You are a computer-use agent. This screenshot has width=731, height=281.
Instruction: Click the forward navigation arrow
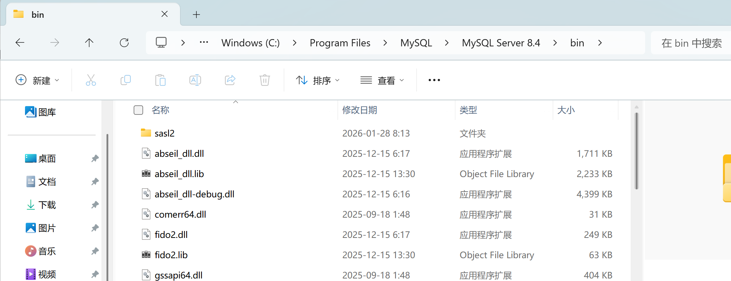55,43
